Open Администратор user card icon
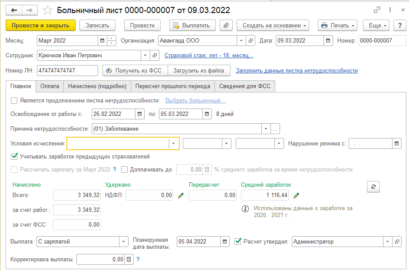Screen dimensions: 409x270 coord(397,241)
